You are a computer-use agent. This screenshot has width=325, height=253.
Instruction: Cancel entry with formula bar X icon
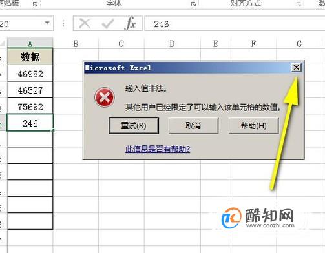click(x=85, y=23)
